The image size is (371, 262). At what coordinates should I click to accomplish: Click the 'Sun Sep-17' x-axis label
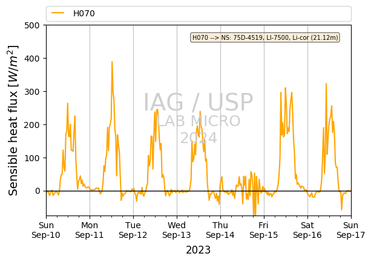click(x=351, y=230)
